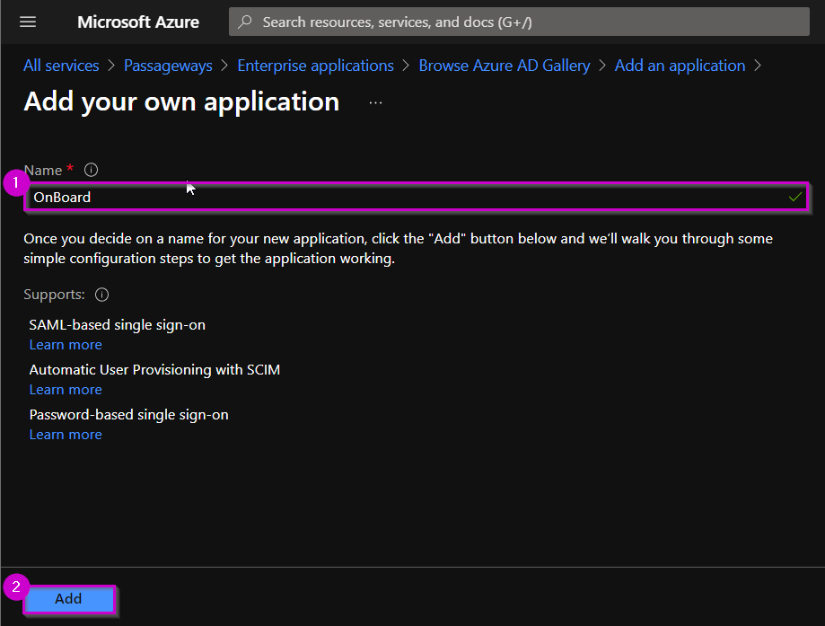The width and height of the screenshot is (825, 626).
Task: Open the ellipsis menu beside page title
Action: pos(375,102)
